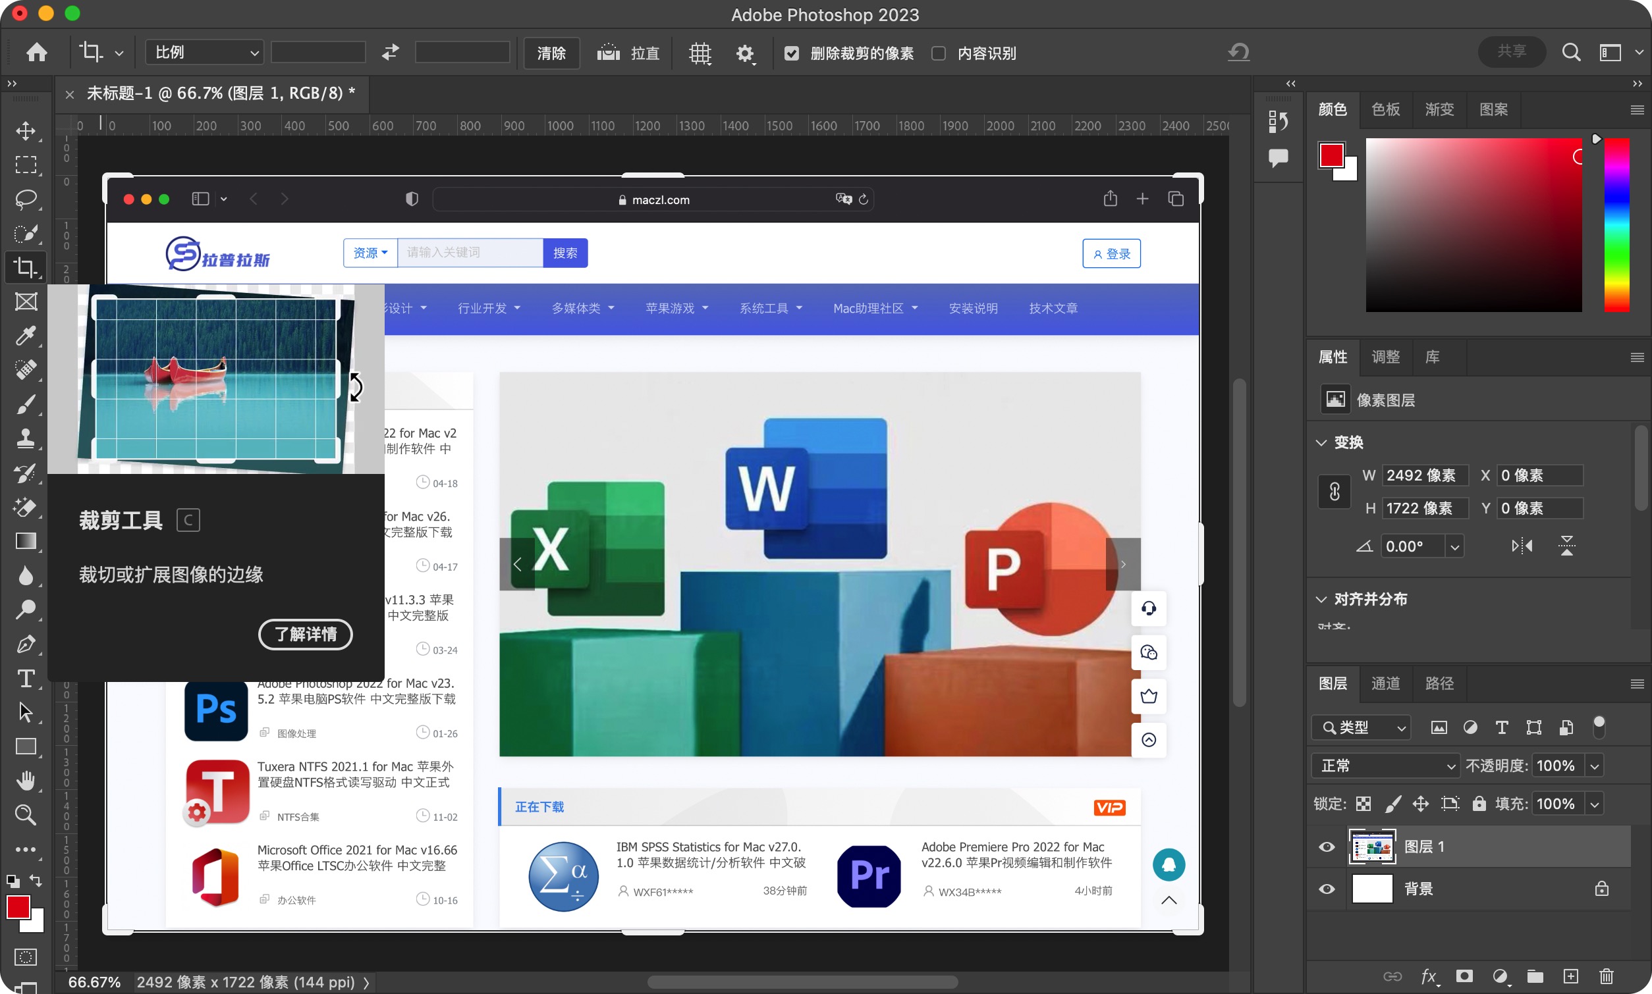Image resolution: width=1652 pixels, height=994 pixels.
Task: Toggle lock all layer button
Action: point(1479,804)
